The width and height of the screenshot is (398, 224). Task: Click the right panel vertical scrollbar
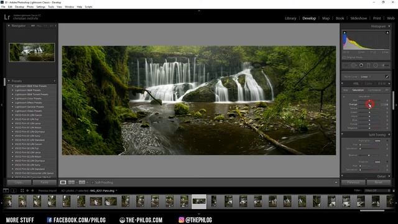point(394,100)
